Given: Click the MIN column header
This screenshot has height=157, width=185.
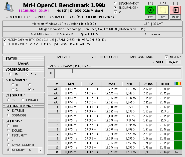Looking at the screenshot, I should 71,84.
